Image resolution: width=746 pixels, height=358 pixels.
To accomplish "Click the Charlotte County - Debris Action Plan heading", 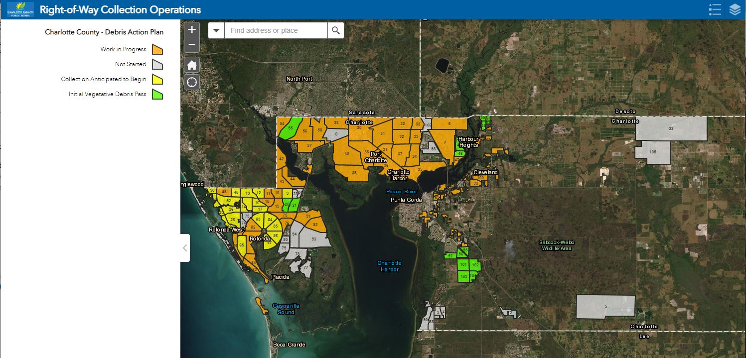I will pos(104,32).
